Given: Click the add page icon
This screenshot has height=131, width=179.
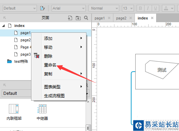Looking at the screenshot, I should [x=70, y=18].
